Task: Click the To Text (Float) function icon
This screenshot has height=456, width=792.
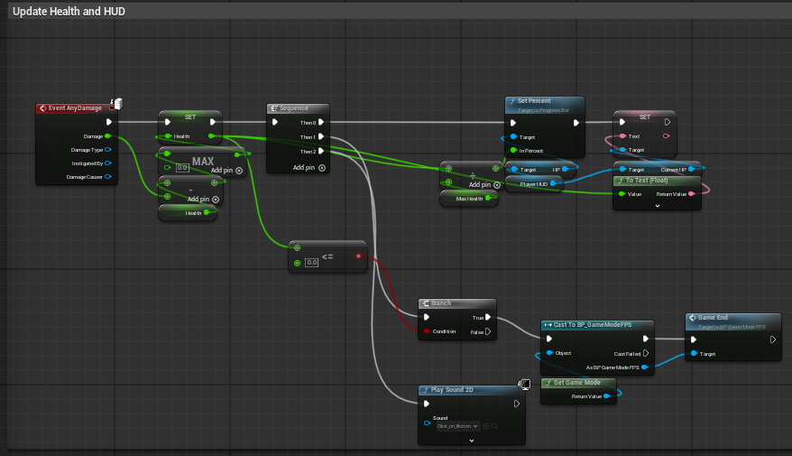Action: tap(621, 181)
